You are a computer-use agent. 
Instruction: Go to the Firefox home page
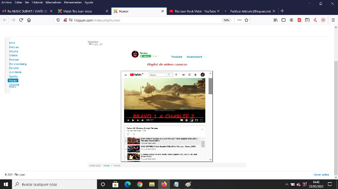pos(29,20)
